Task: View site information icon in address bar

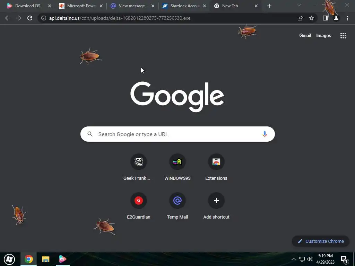Action: coord(43,18)
